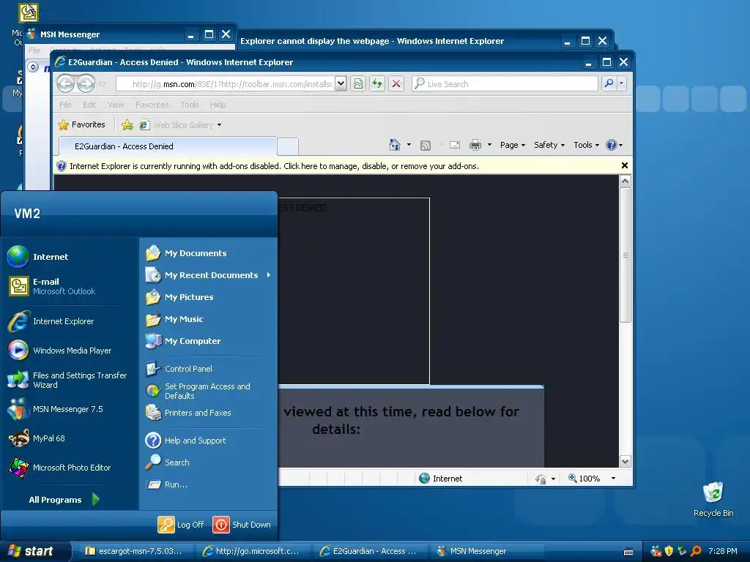Click the RSS feeds icon

click(426, 146)
